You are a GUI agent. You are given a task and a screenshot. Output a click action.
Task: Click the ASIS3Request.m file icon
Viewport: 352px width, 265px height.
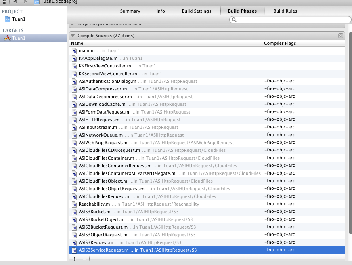(74, 243)
